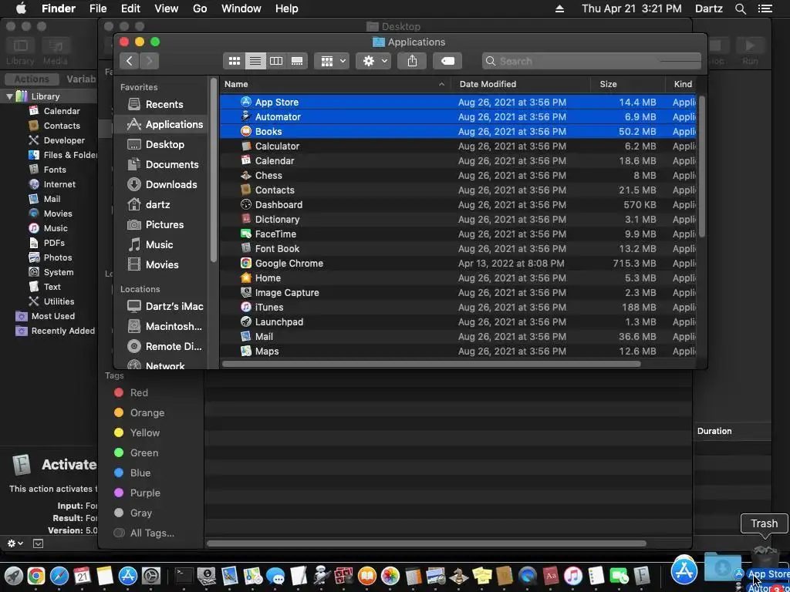
Task: Open Photos from the Dock
Action: 390,575
